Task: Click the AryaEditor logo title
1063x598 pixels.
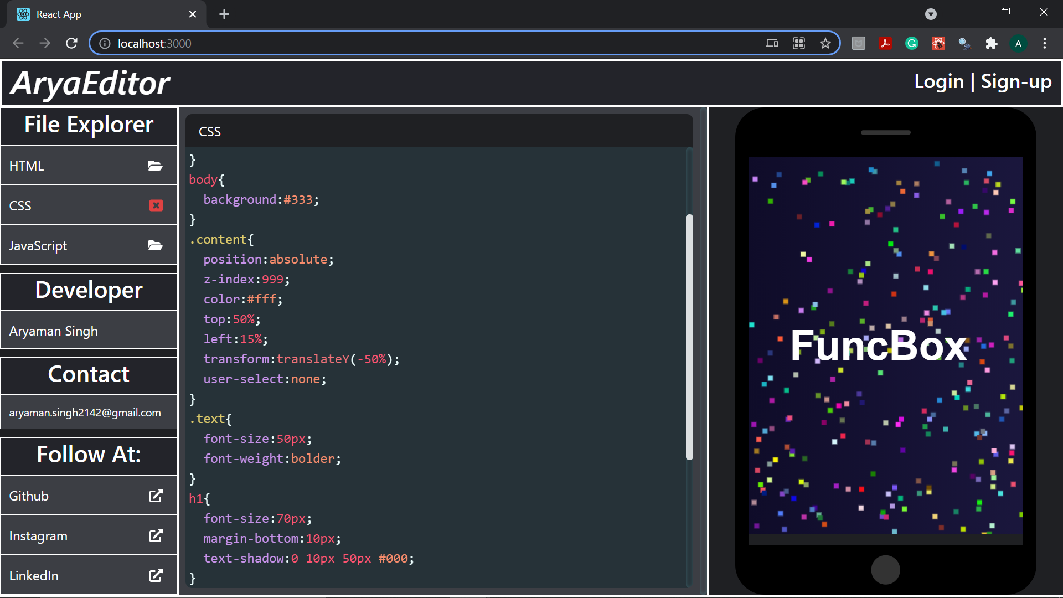Action: coord(90,83)
